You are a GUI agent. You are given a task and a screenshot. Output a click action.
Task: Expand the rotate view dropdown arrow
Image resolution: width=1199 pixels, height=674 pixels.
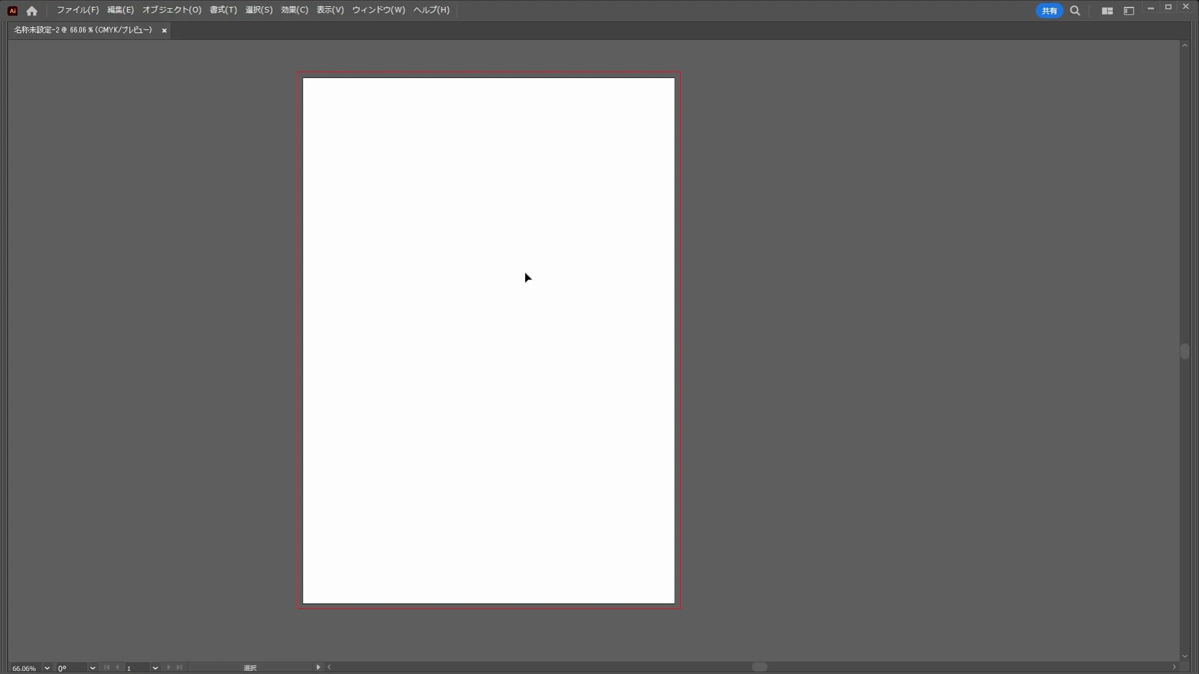point(92,668)
